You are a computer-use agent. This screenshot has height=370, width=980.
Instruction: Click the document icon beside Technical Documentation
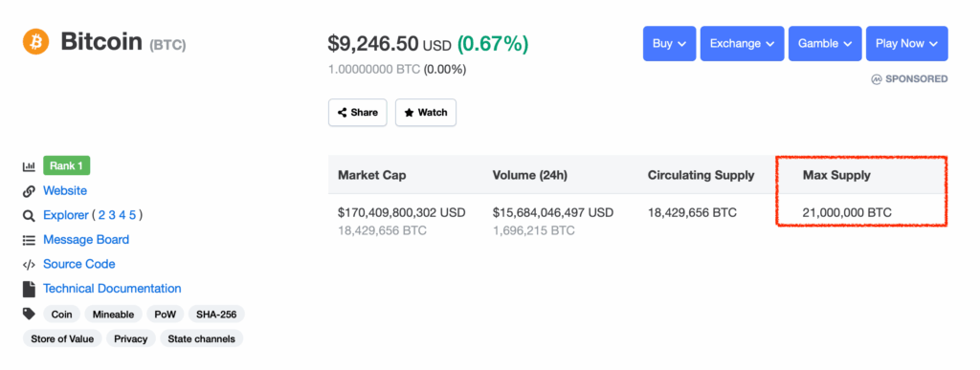pos(29,289)
